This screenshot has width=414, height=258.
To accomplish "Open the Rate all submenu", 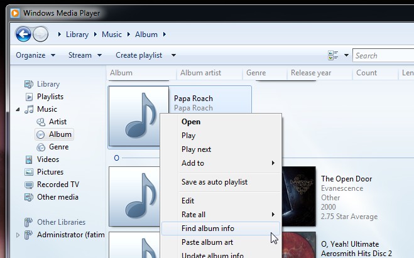I will (x=221, y=215).
